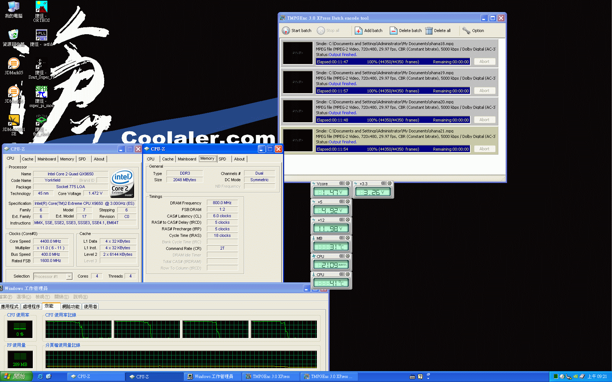Select the setfsb PLL SET shortcut icon
Screen dimensions: 612x382
(x=42, y=35)
